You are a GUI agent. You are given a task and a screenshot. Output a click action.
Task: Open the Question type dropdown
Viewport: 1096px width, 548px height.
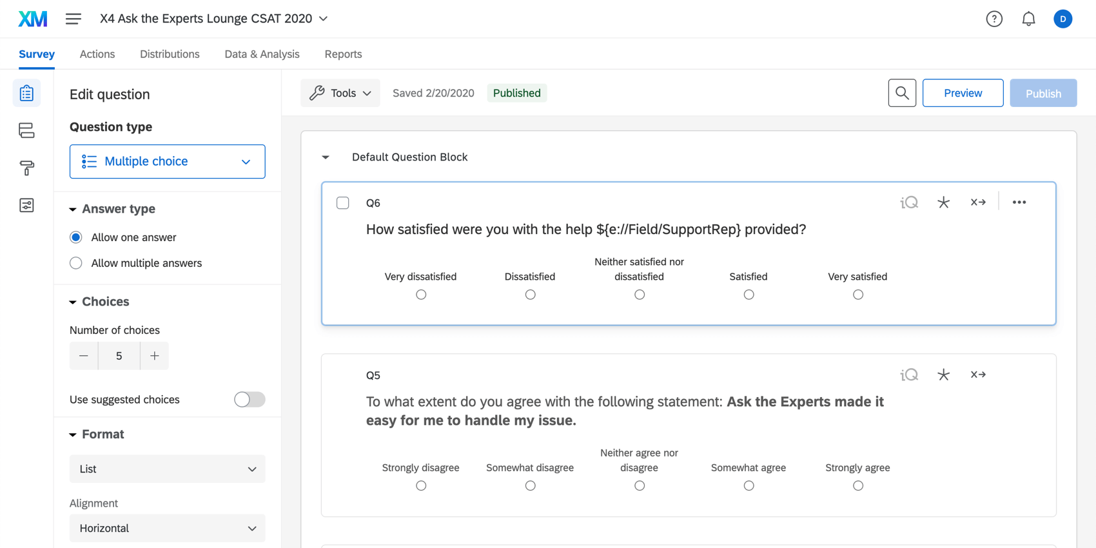[167, 161]
